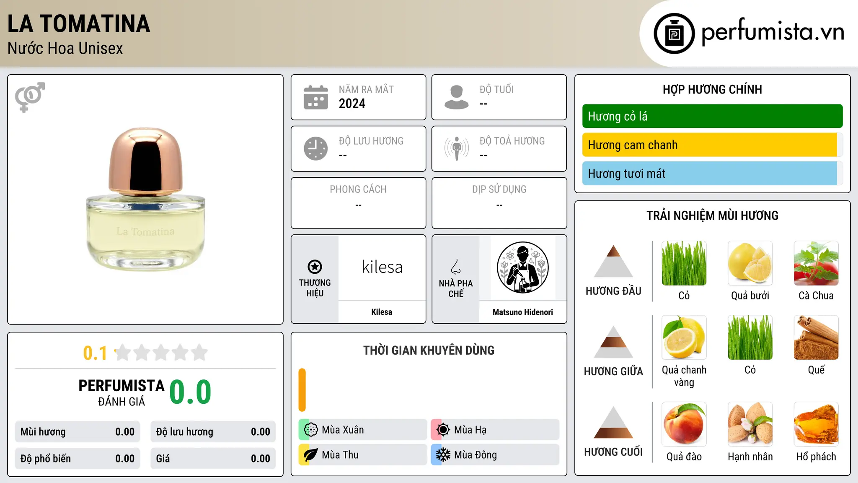Click the clock icon beside Độ lưu hương
The height and width of the screenshot is (483, 858).
[x=316, y=148]
